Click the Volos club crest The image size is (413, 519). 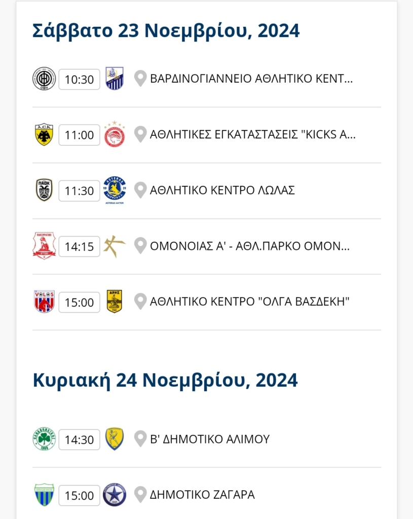[x=44, y=302]
